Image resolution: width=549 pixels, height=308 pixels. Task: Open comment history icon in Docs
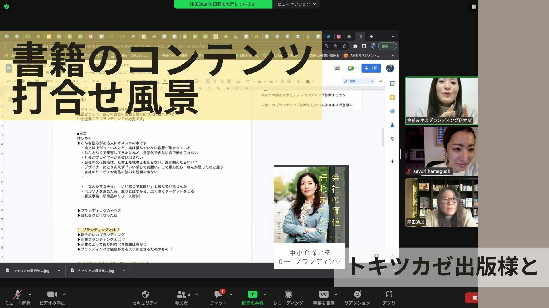[x=337, y=68]
